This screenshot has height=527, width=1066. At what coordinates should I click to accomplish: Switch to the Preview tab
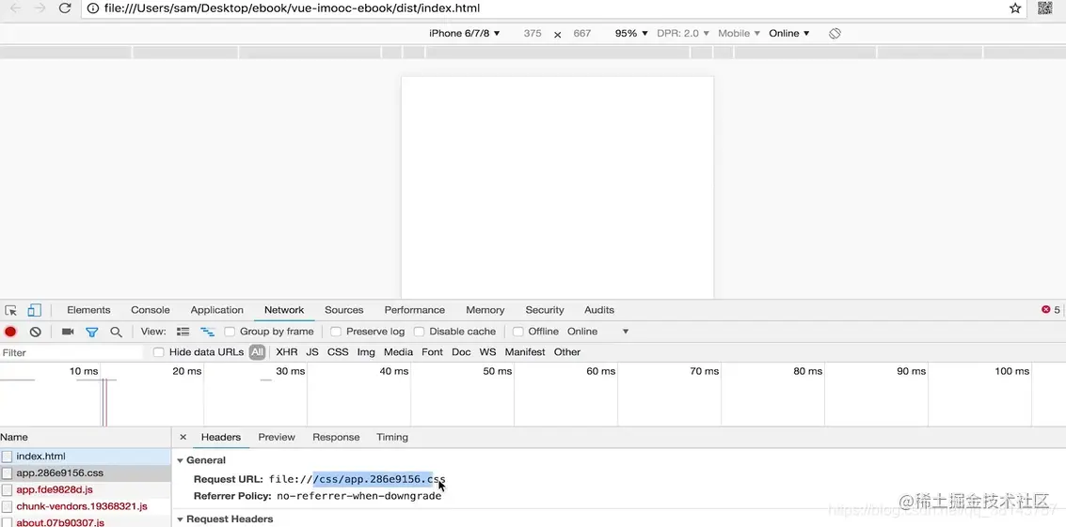pos(277,438)
